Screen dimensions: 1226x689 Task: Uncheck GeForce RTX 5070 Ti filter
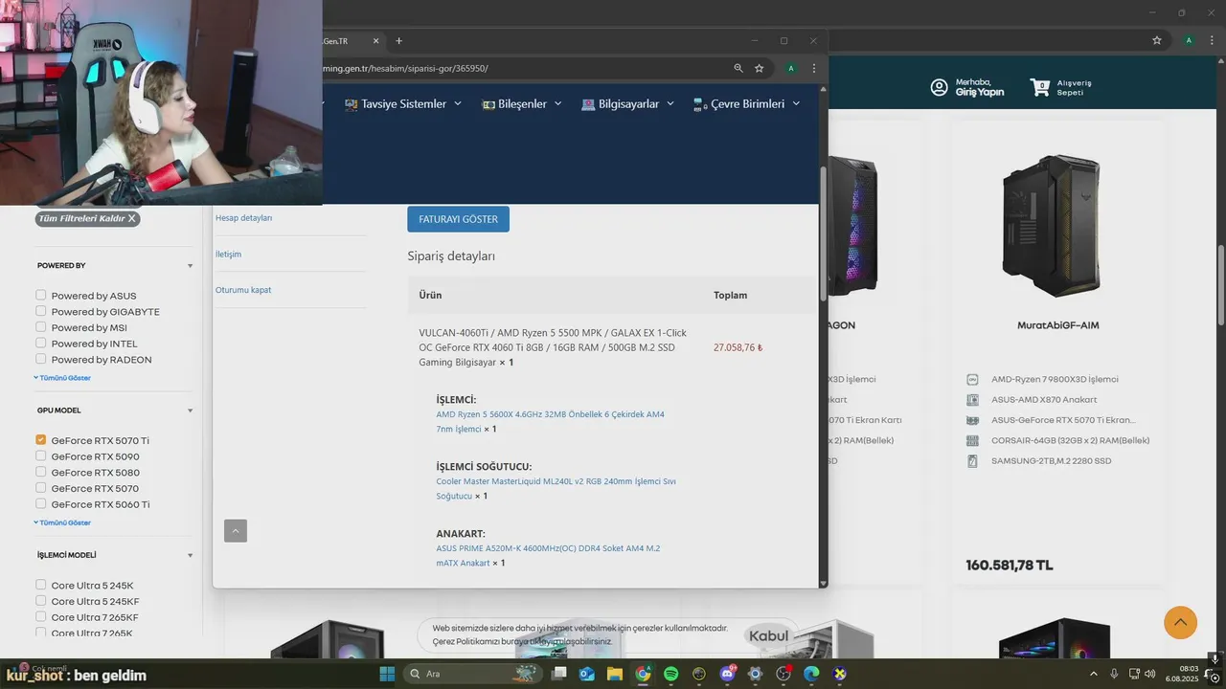click(x=41, y=440)
